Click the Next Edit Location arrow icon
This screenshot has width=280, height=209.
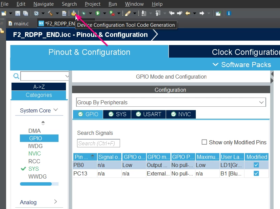(x=180, y=13)
